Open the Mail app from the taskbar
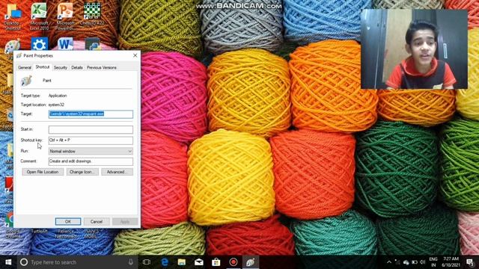 pyautogui.click(x=199, y=262)
